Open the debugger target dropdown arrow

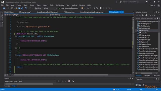click(x=79, y=8)
